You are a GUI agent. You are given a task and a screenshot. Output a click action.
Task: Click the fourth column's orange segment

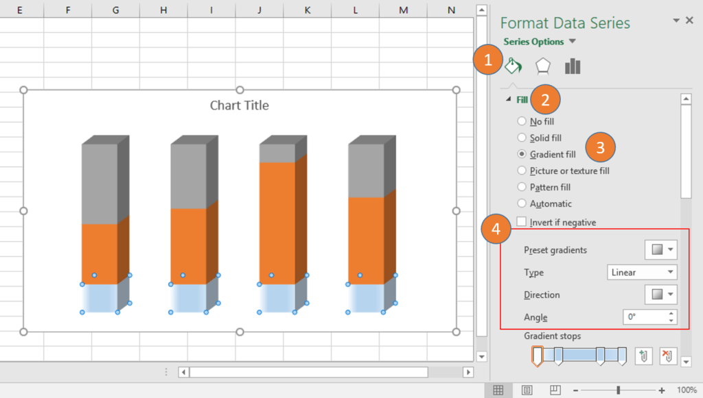[x=366, y=240]
